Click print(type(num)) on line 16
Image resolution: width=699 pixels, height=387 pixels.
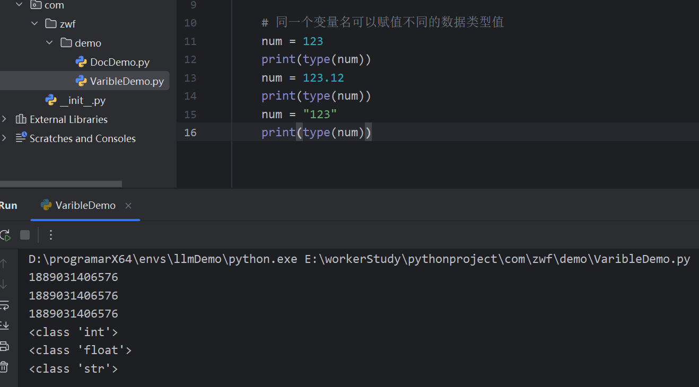(x=317, y=133)
